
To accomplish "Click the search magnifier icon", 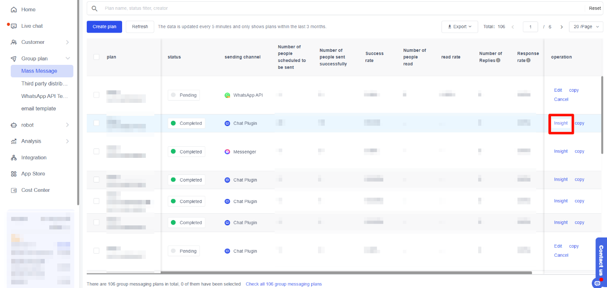I will pyautogui.click(x=94, y=8).
